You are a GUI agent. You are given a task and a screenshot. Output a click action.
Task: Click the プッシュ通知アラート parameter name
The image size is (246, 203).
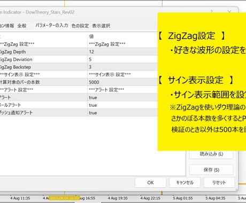tap(16, 113)
